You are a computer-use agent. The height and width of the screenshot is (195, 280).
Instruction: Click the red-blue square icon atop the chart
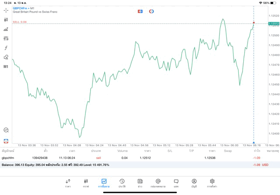pyautogui.click(x=140, y=11)
